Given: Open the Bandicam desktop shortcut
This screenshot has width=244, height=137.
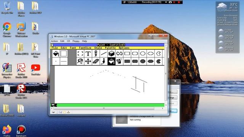Looking at the screenshot, I should coord(21,131).
